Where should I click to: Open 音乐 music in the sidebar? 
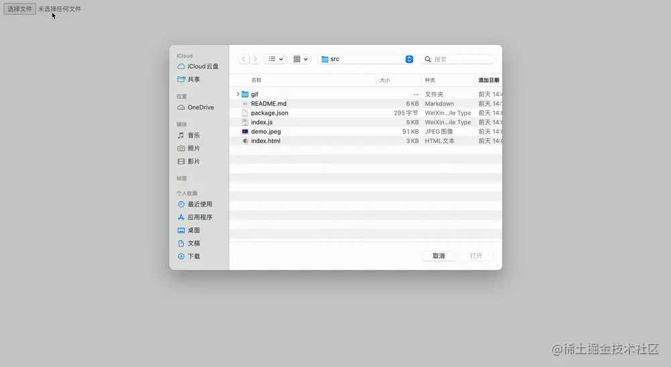coord(189,135)
